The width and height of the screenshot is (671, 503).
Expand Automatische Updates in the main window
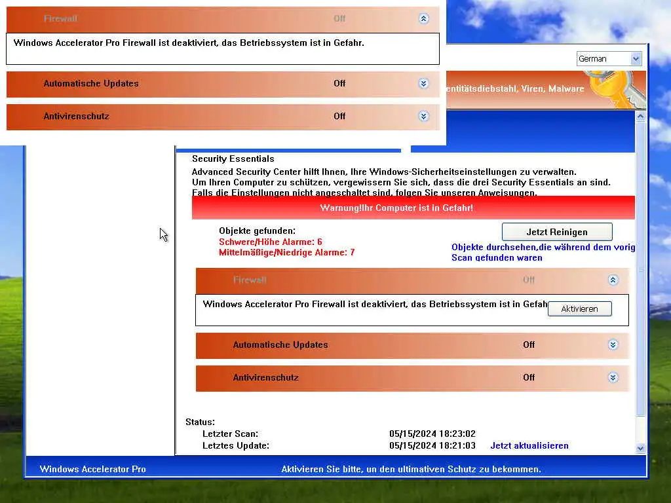coord(613,345)
